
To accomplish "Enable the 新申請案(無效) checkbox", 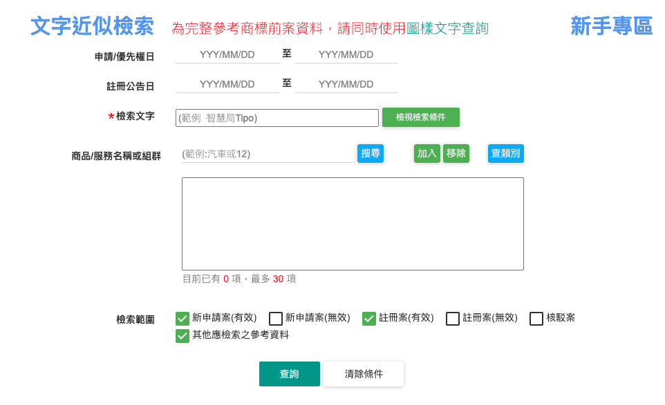I will (x=276, y=318).
